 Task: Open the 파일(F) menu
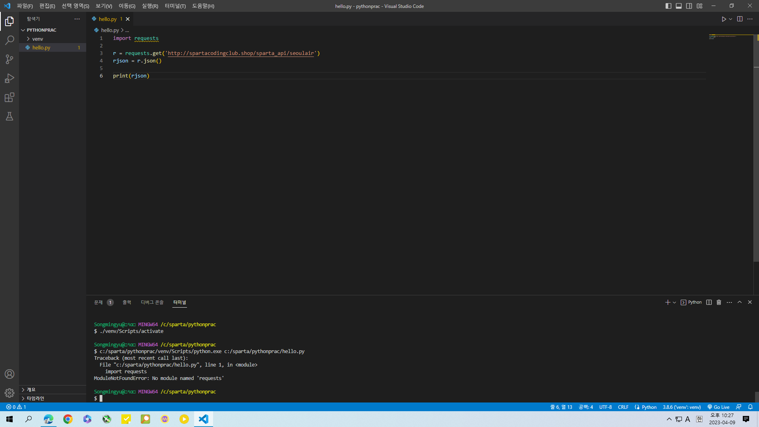(x=25, y=6)
